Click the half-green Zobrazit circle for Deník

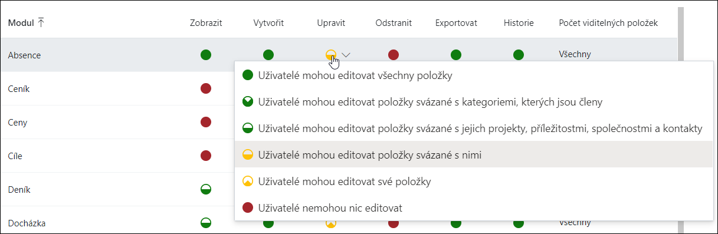pos(206,189)
